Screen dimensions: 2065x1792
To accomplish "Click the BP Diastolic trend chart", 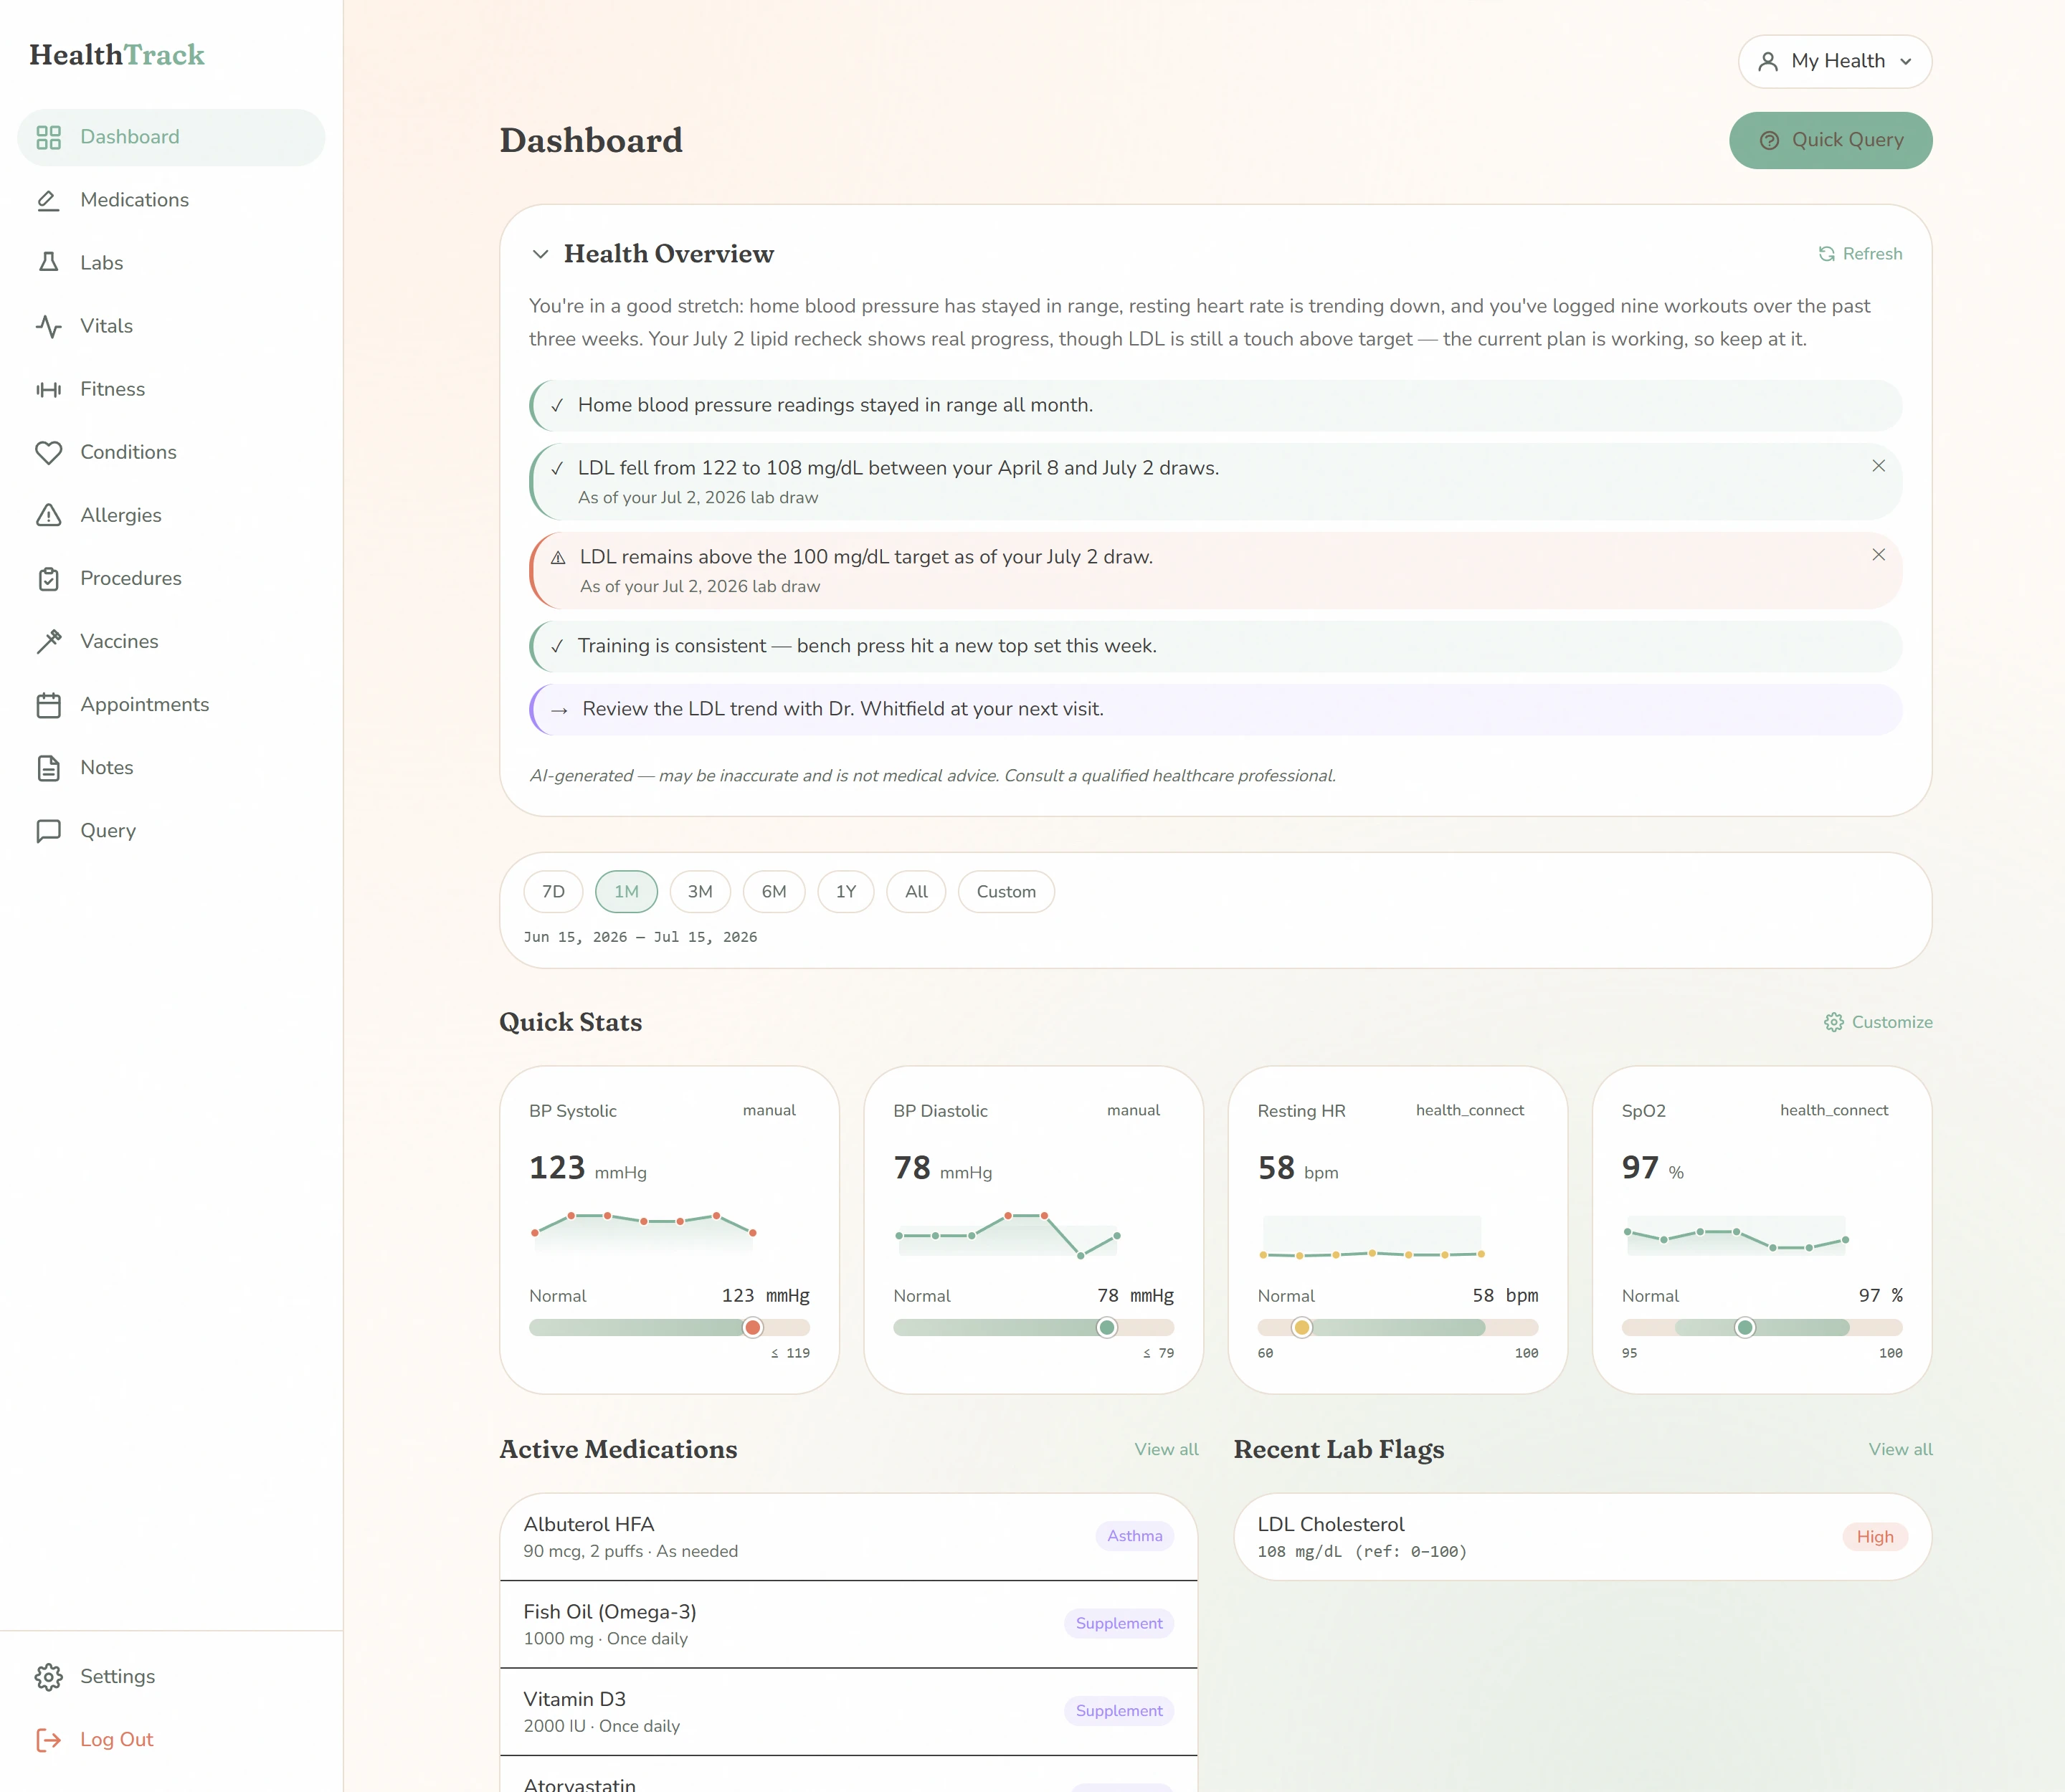I will pos(1007,1235).
